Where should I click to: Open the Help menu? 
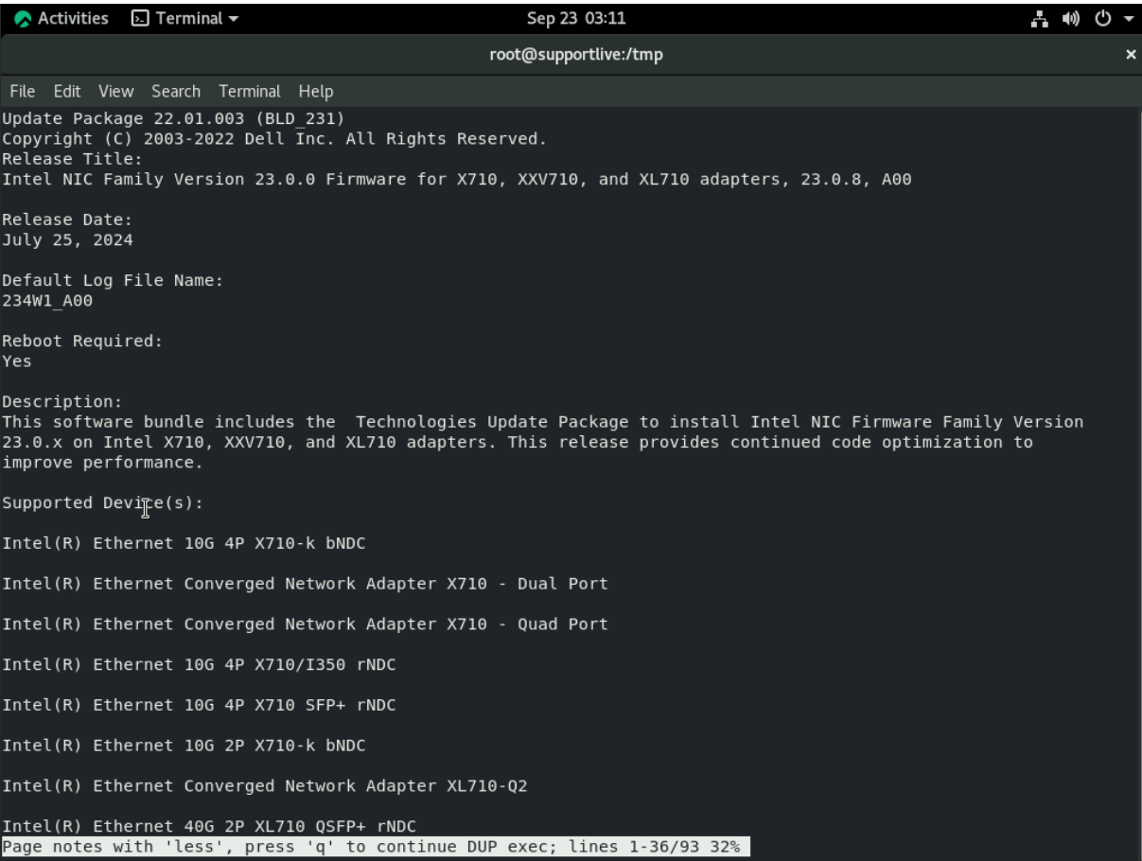click(316, 91)
